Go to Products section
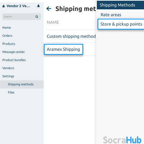The height and width of the screenshot is (144, 144). tap(9, 44)
